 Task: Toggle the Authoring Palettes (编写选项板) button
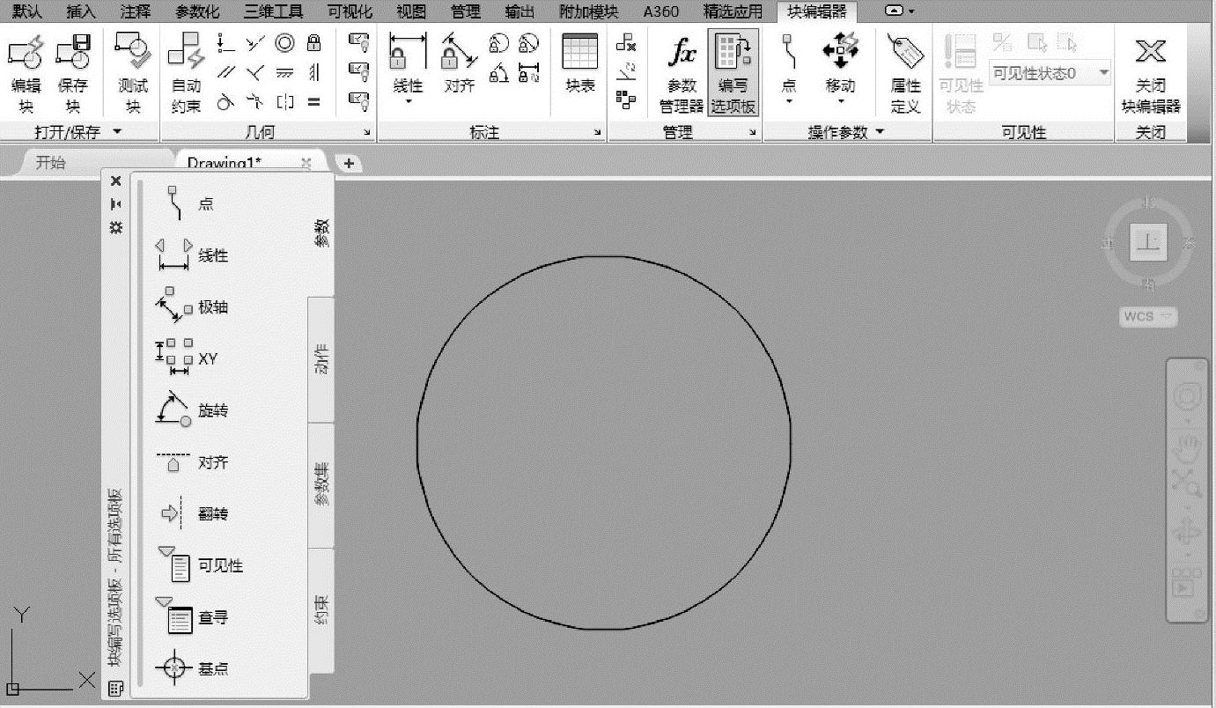(733, 74)
